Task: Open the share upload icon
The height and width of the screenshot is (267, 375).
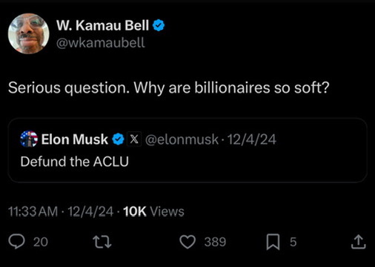Action: point(359,242)
